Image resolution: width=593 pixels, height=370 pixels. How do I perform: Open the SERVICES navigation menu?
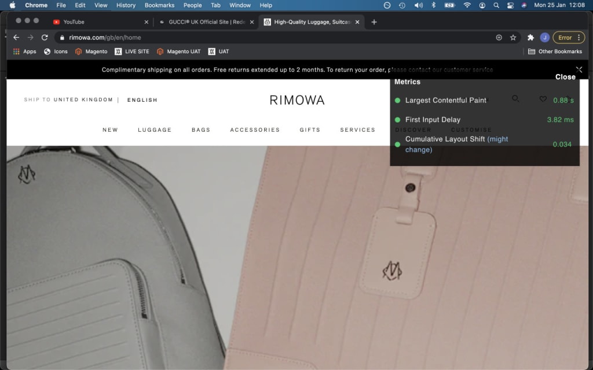[357, 130]
